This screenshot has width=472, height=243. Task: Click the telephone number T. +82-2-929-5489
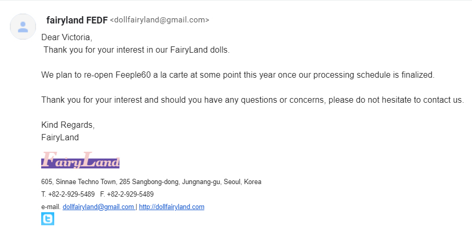click(68, 194)
